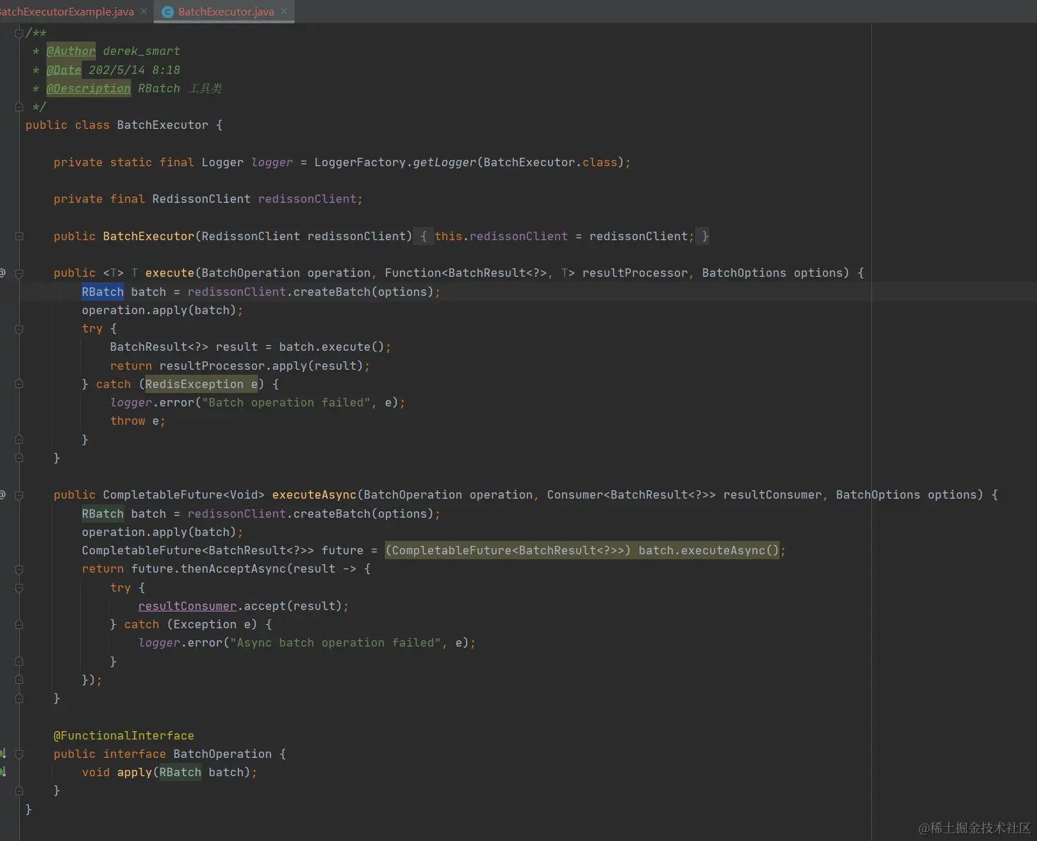Click the 'executeAsync' method name in its signature
The image size is (1037, 841).
314,495
